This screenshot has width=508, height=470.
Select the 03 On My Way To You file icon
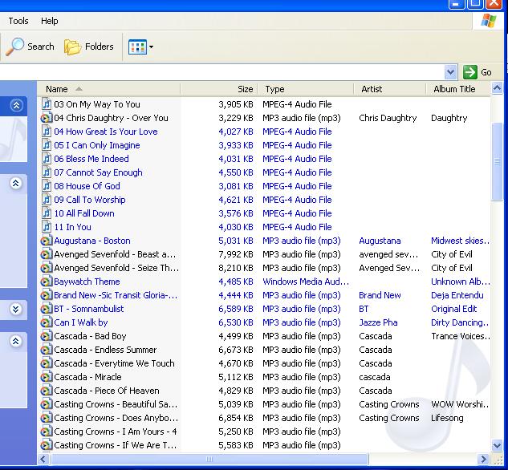coord(47,104)
